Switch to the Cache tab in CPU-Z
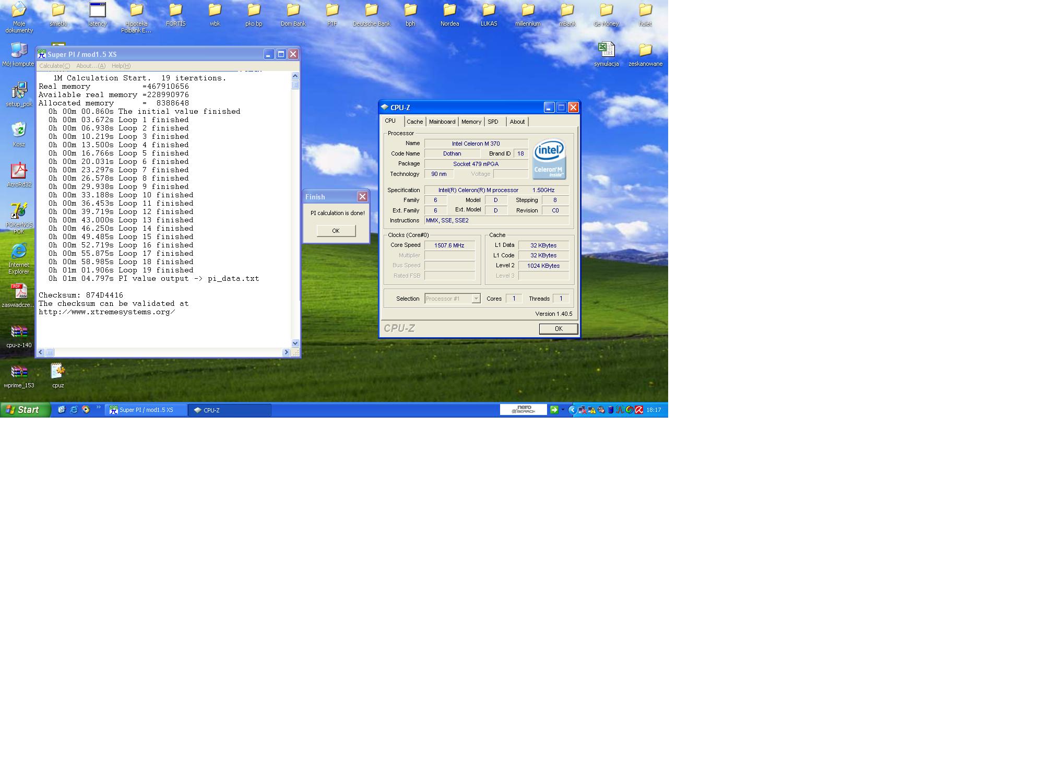The image size is (1044, 783). pos(415,122)
